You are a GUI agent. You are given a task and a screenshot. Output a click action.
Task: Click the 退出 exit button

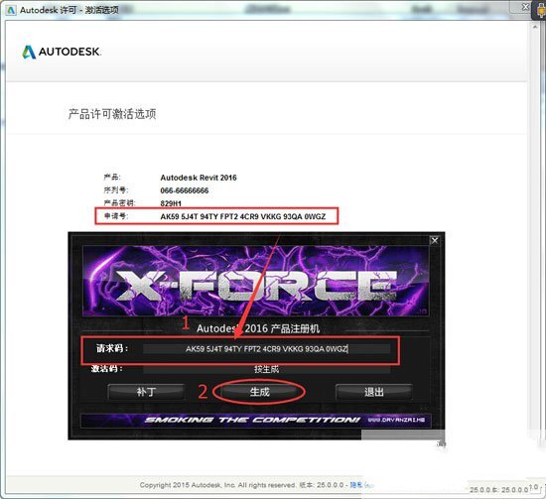click(x=374, y=392)
